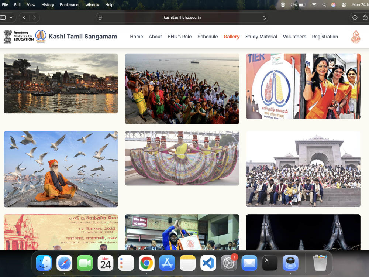Open the Schedule page

(x=207, y=37)
